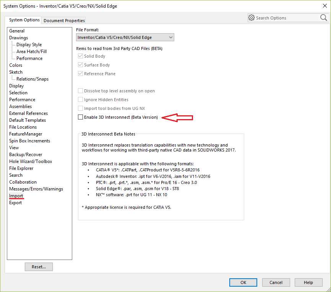Select Sketch in the options list
The image size is (331, 292).
(16, 72)
